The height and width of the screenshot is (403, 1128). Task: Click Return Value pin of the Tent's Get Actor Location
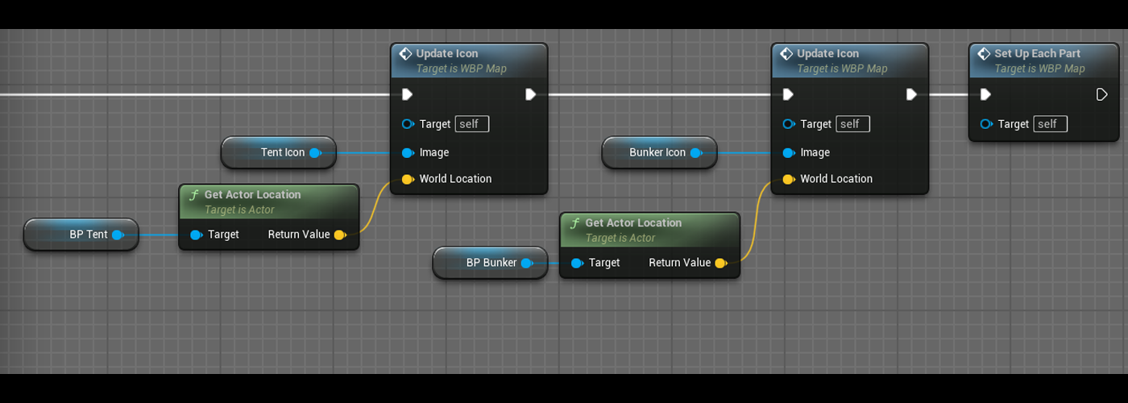coord(339,235)
